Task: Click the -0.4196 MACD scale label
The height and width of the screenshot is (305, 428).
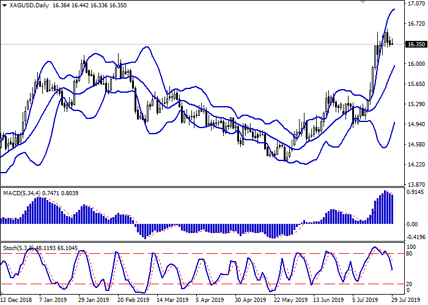Action: [416, 238]
